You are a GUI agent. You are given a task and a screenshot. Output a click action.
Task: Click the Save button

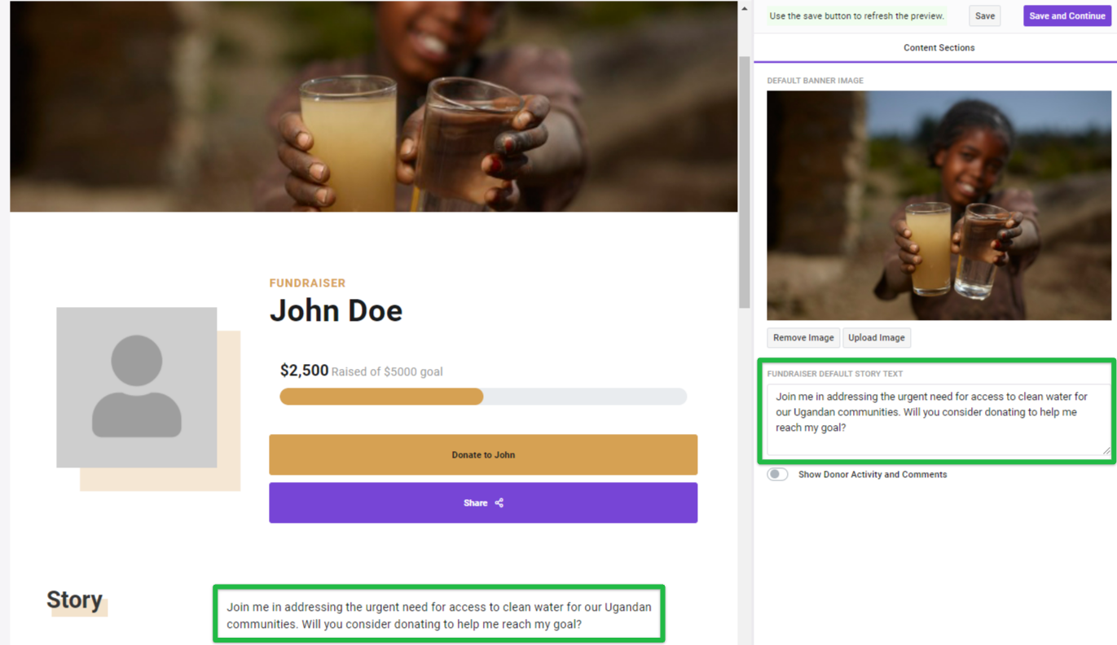984,15
